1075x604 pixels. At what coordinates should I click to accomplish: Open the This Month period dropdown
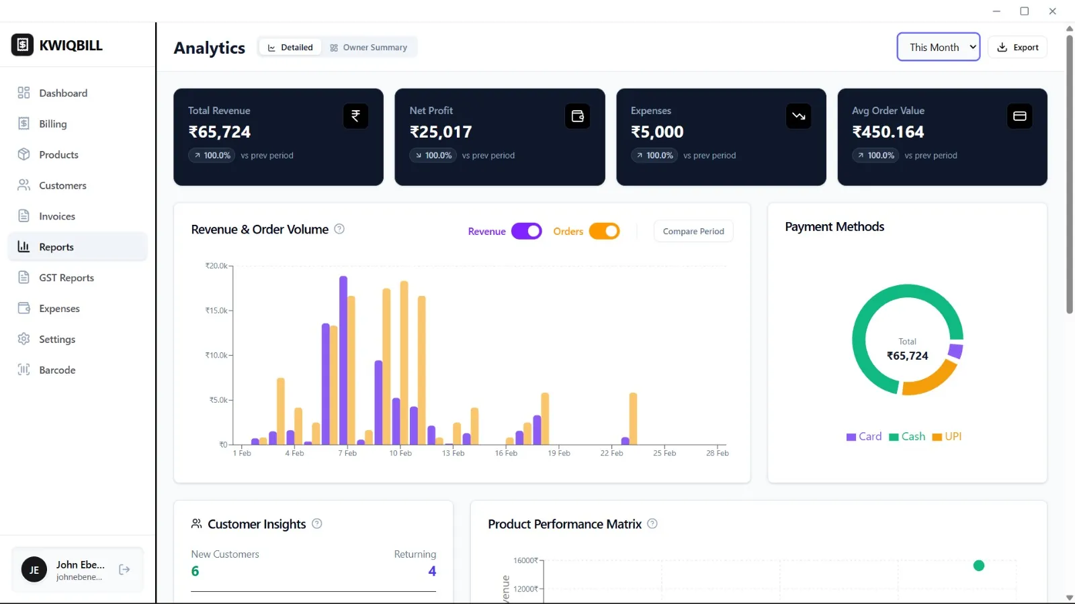coord(939,47)
